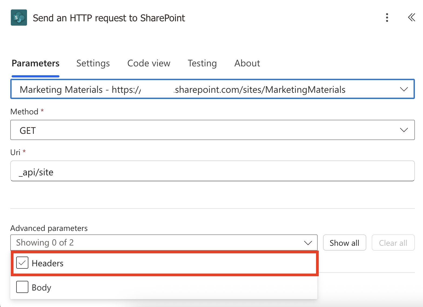Click the 'Method' field label
The image size is (423, 307).
[x=24, y=112]
